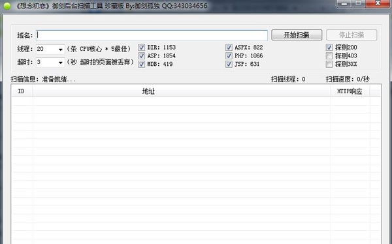
Task: Start scanning with 开始扫描 button
Action: pyautogui.click(x=297, y=35)
